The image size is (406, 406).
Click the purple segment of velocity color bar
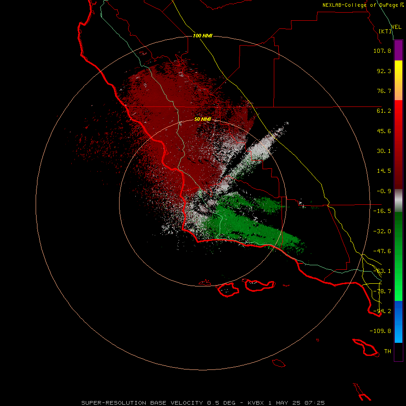398,50
